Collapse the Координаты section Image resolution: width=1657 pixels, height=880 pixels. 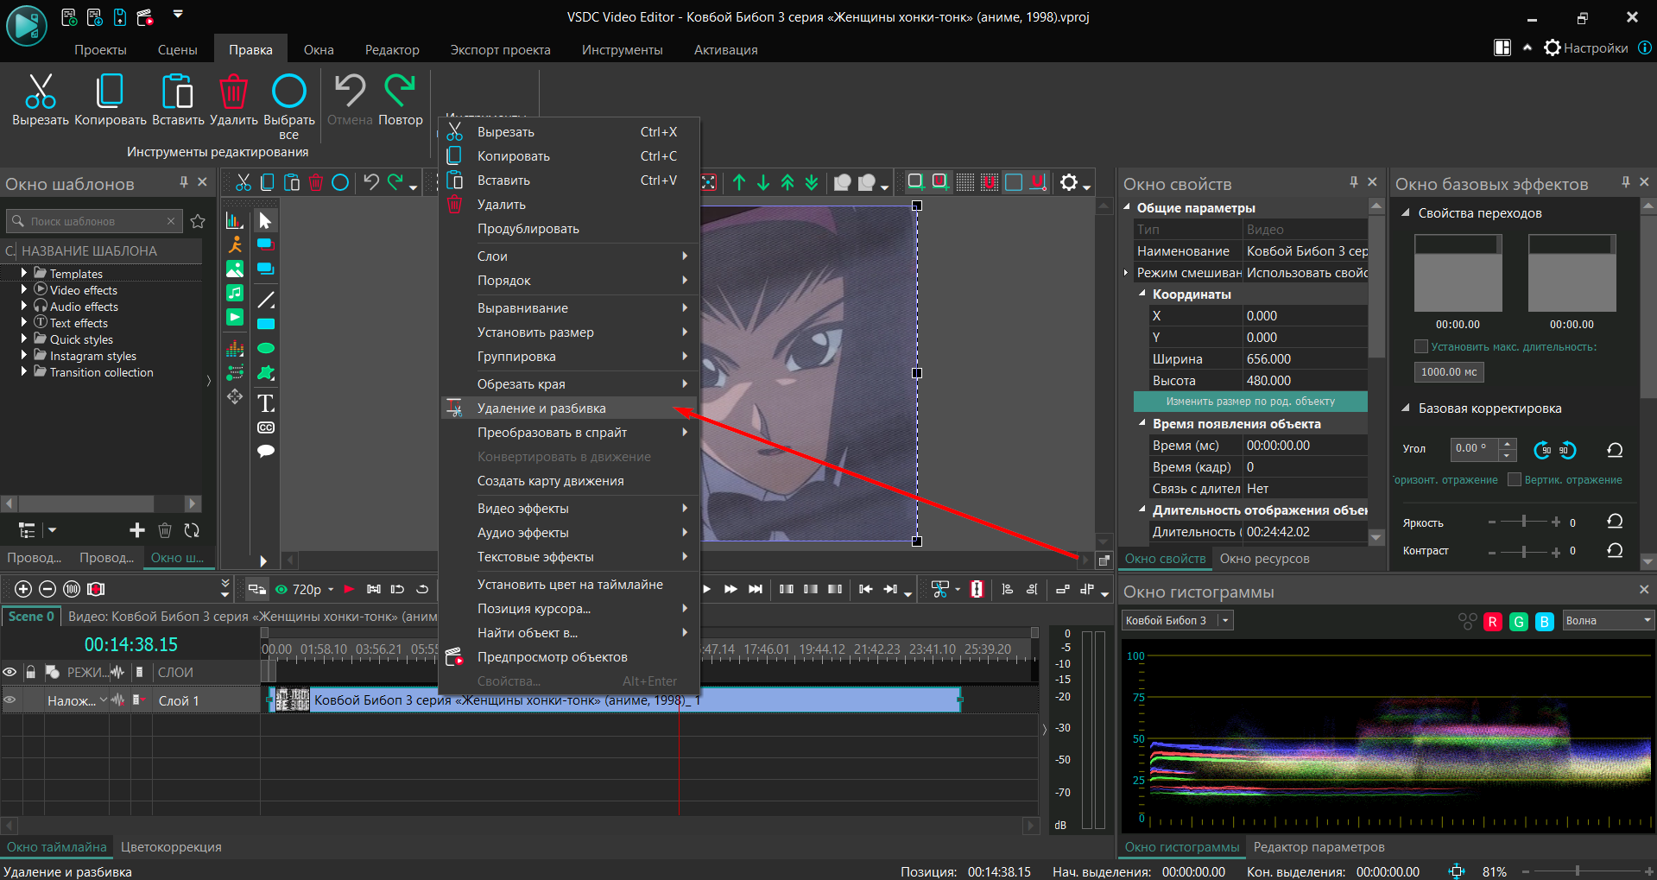(1143, 294)
